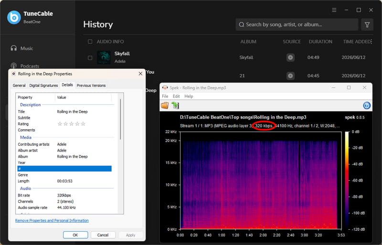Open column options three-dot icon
The height and width of the screenshot is (245, 382).
click(371, 41)
